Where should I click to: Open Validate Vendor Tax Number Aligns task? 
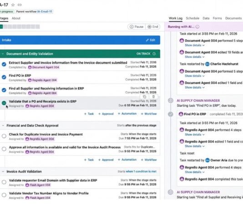49,194
